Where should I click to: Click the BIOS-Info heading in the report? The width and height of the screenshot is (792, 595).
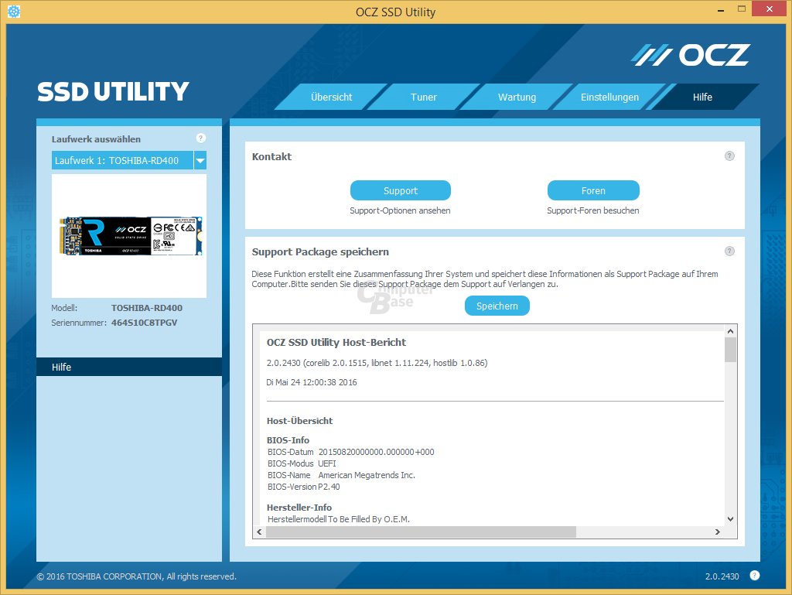pyautogui.click(x=288, y=440)
